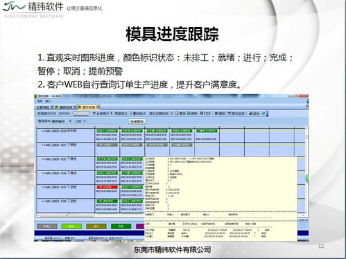Viewport: 346px width, 259px height.
Task: Open the LIKE operator dropdown
Action: [85, 121]
